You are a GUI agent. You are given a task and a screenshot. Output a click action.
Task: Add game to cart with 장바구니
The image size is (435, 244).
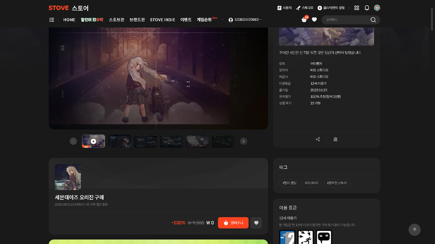pos(233,223)
